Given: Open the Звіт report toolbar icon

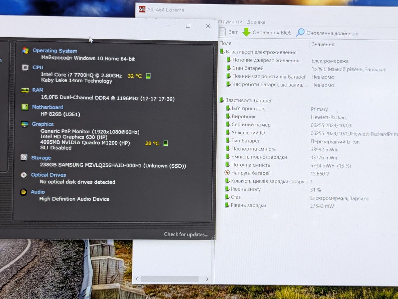Looking at the screenshot, I should point(222,32).
